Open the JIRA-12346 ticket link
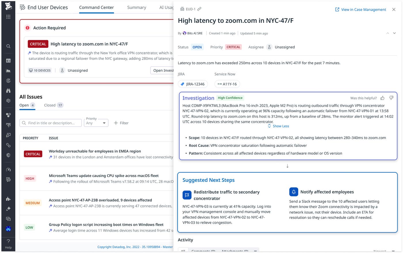 pyautogui.click(x=193, y=84)
